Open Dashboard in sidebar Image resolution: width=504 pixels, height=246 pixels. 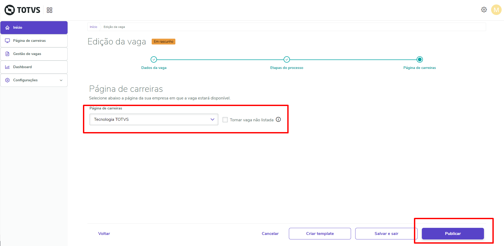(34, 67)
